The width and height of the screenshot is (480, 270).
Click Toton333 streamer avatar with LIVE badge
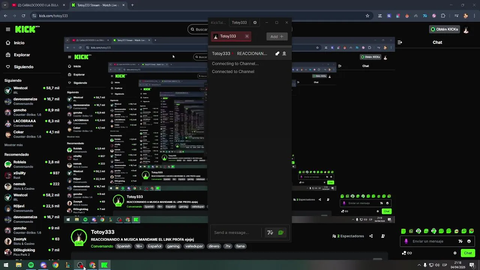pos(79,237)
